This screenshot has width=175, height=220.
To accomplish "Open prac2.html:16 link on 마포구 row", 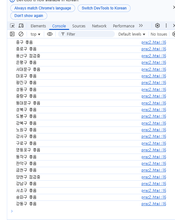I will coord(154,76).
